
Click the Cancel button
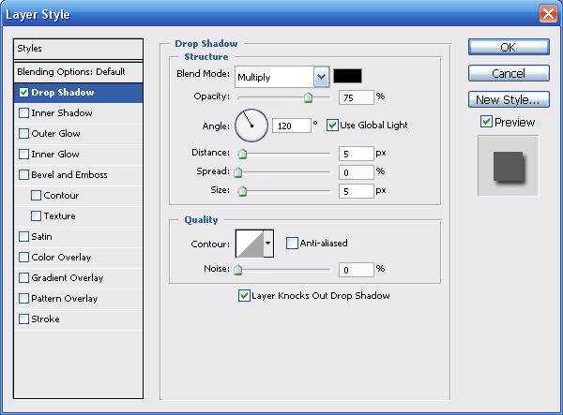(508, 73)
